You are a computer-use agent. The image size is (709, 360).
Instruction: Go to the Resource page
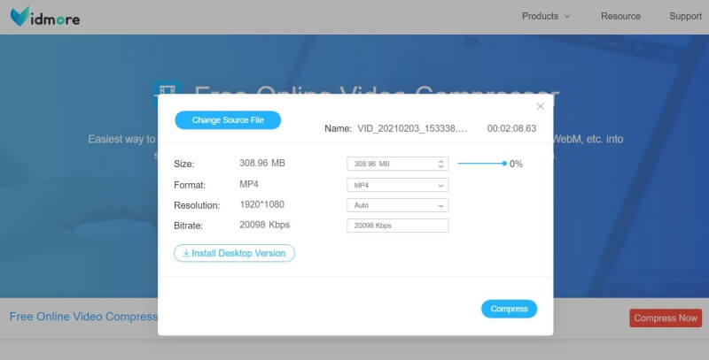620,16
